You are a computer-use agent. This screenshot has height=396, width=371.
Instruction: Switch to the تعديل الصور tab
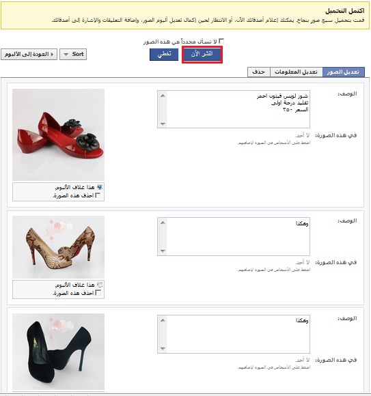coord(344,72)
